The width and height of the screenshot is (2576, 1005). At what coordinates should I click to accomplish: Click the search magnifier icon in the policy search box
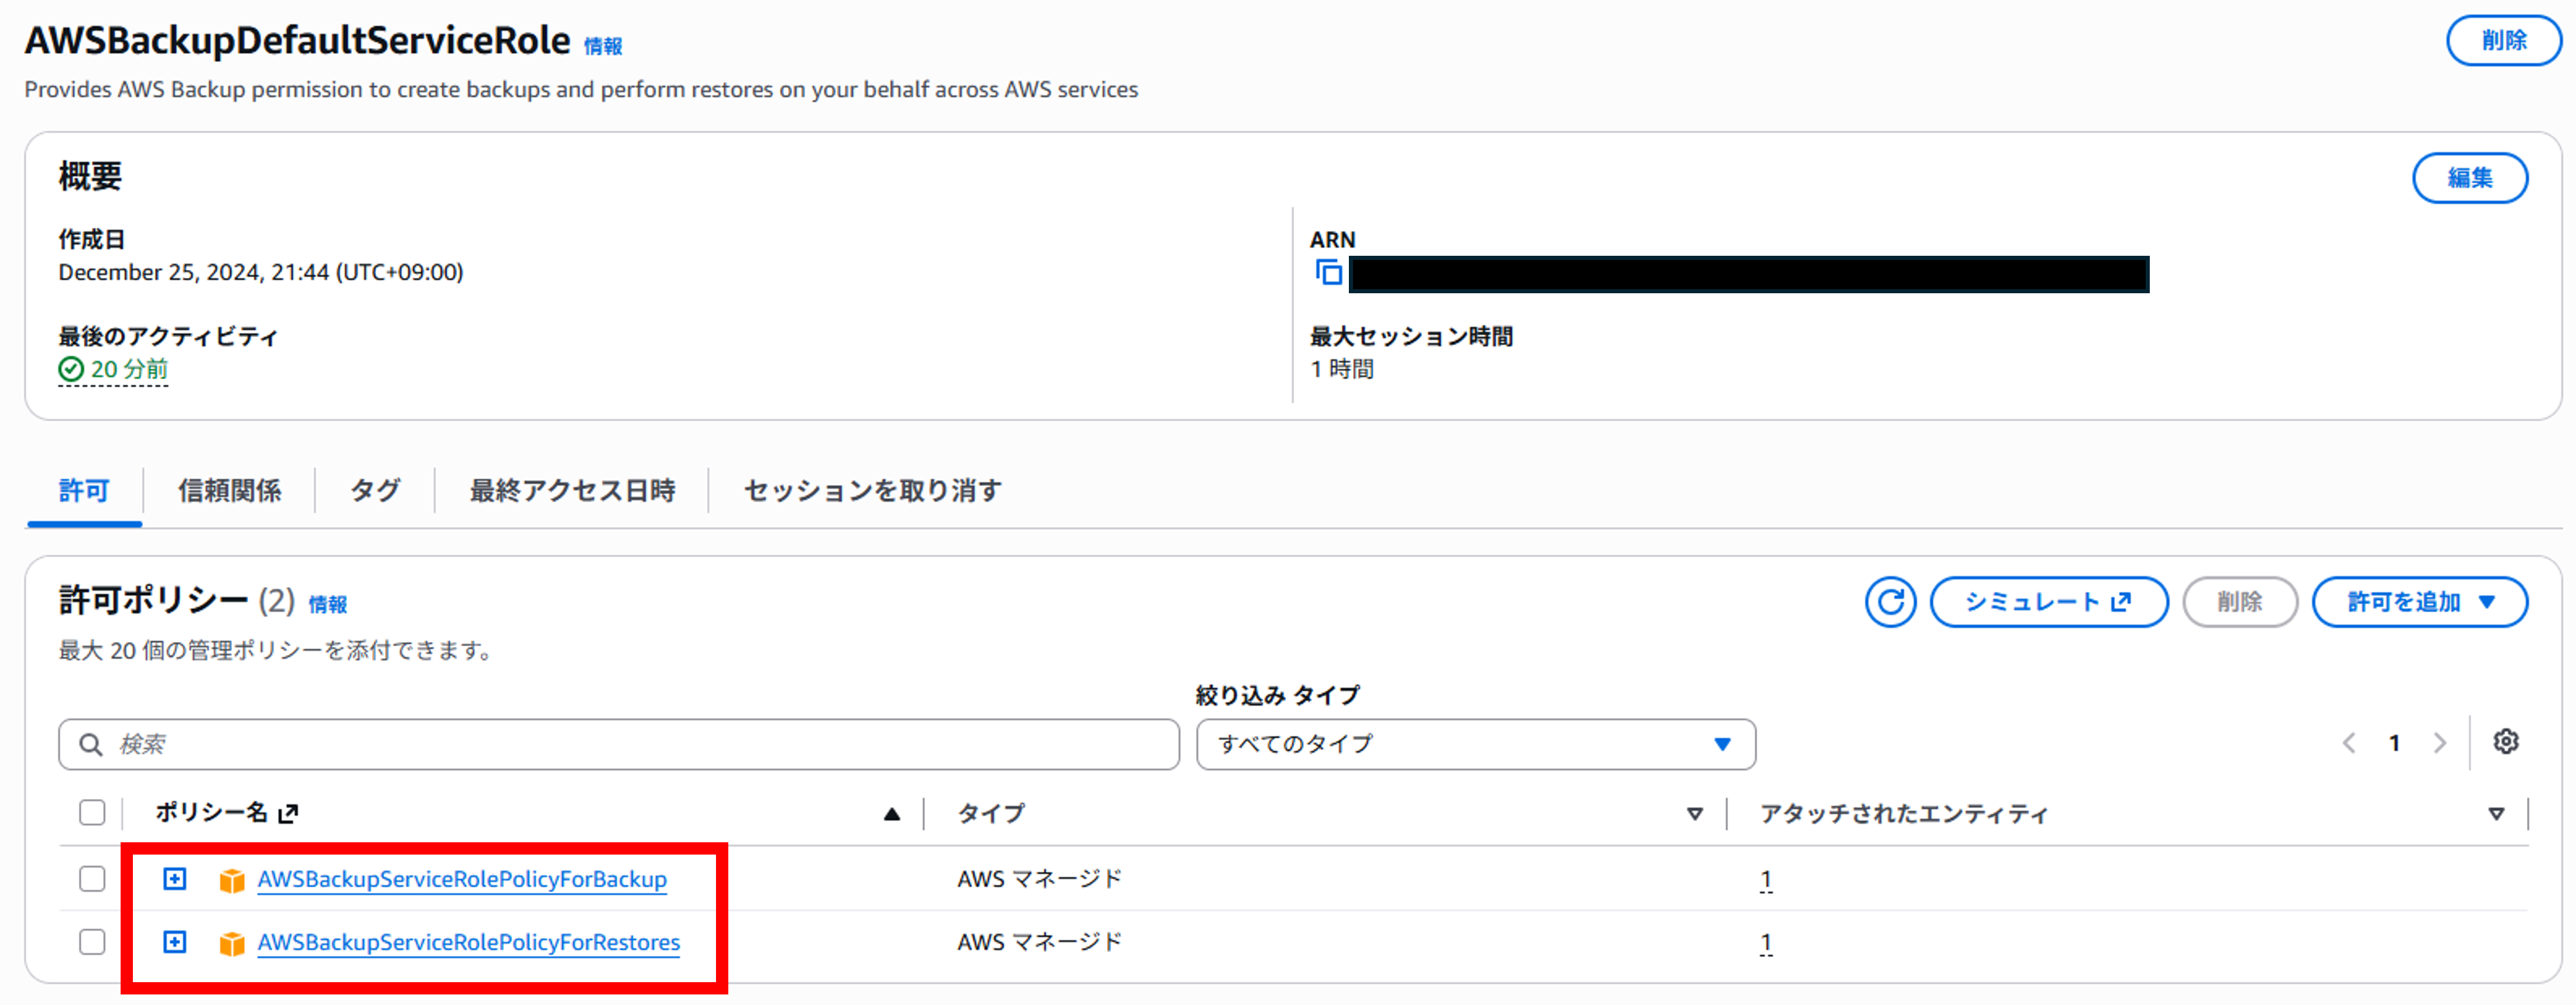click(x=91, y=745)
